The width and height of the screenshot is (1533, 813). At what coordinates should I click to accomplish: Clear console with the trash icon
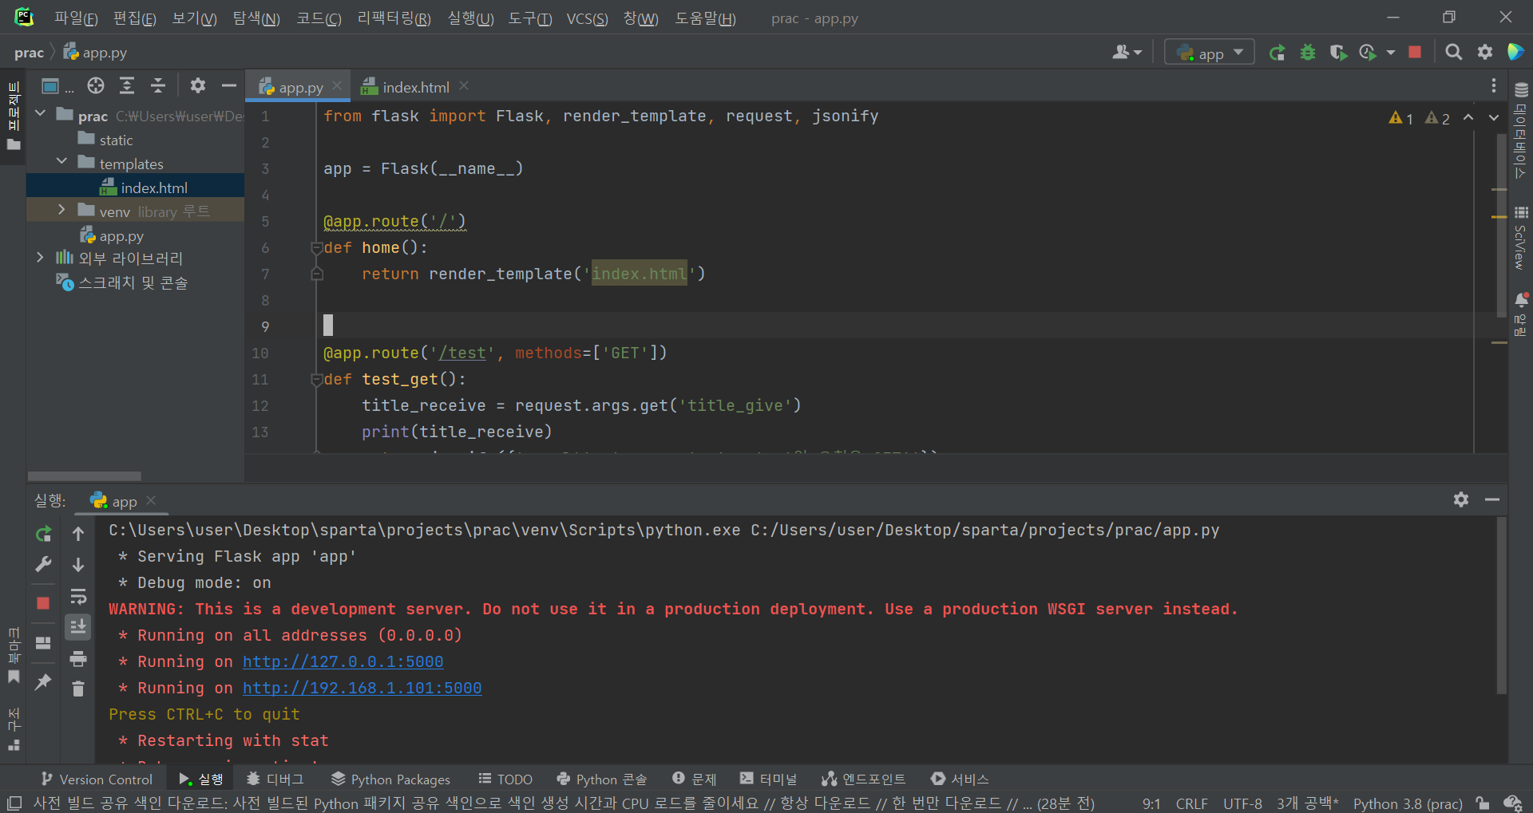pyautogui.click(x=78, y=689)
